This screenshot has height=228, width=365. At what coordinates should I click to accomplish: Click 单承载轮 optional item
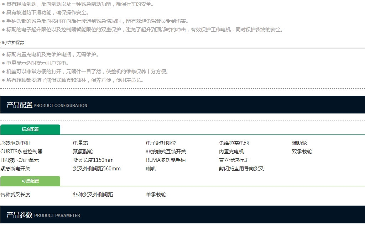coord(156,195)
